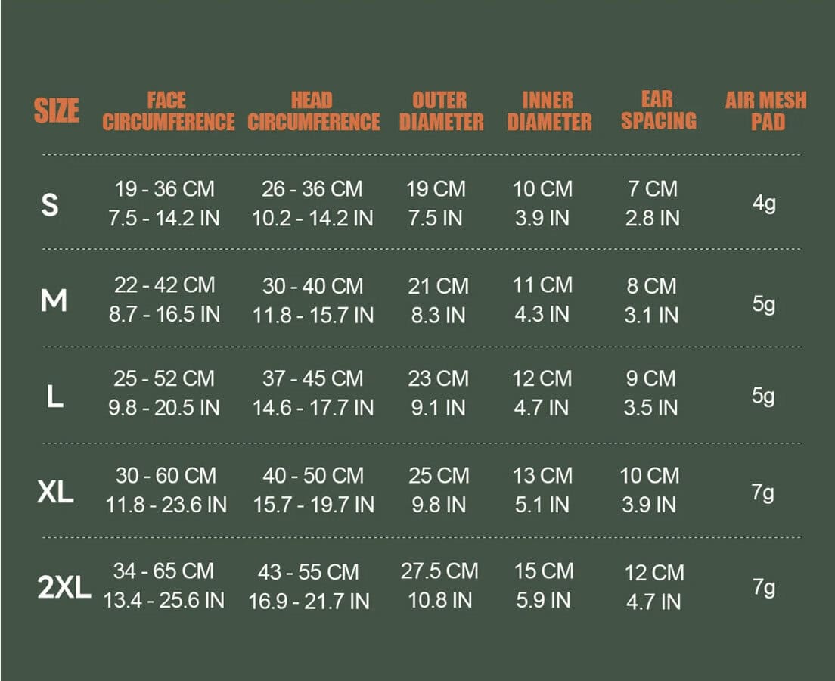Select the 2XL size row label
Image resolution: width=835 pixels, height=681 pixels.
(x=64, y=588)
